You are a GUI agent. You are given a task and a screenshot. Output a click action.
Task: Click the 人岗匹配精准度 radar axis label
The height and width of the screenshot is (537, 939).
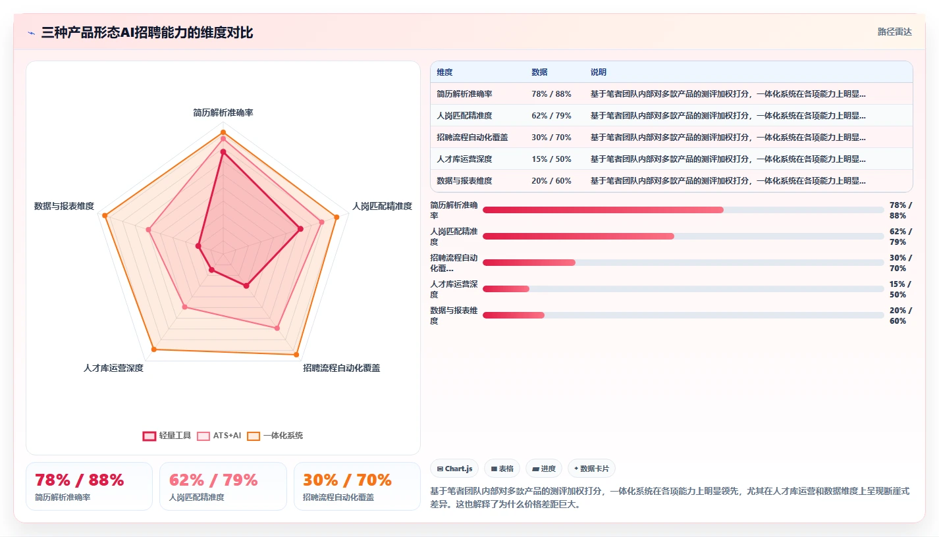pos(382,207)
